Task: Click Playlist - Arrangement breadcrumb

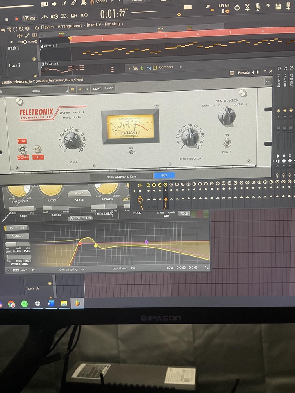Action: (x=61, y=26)
